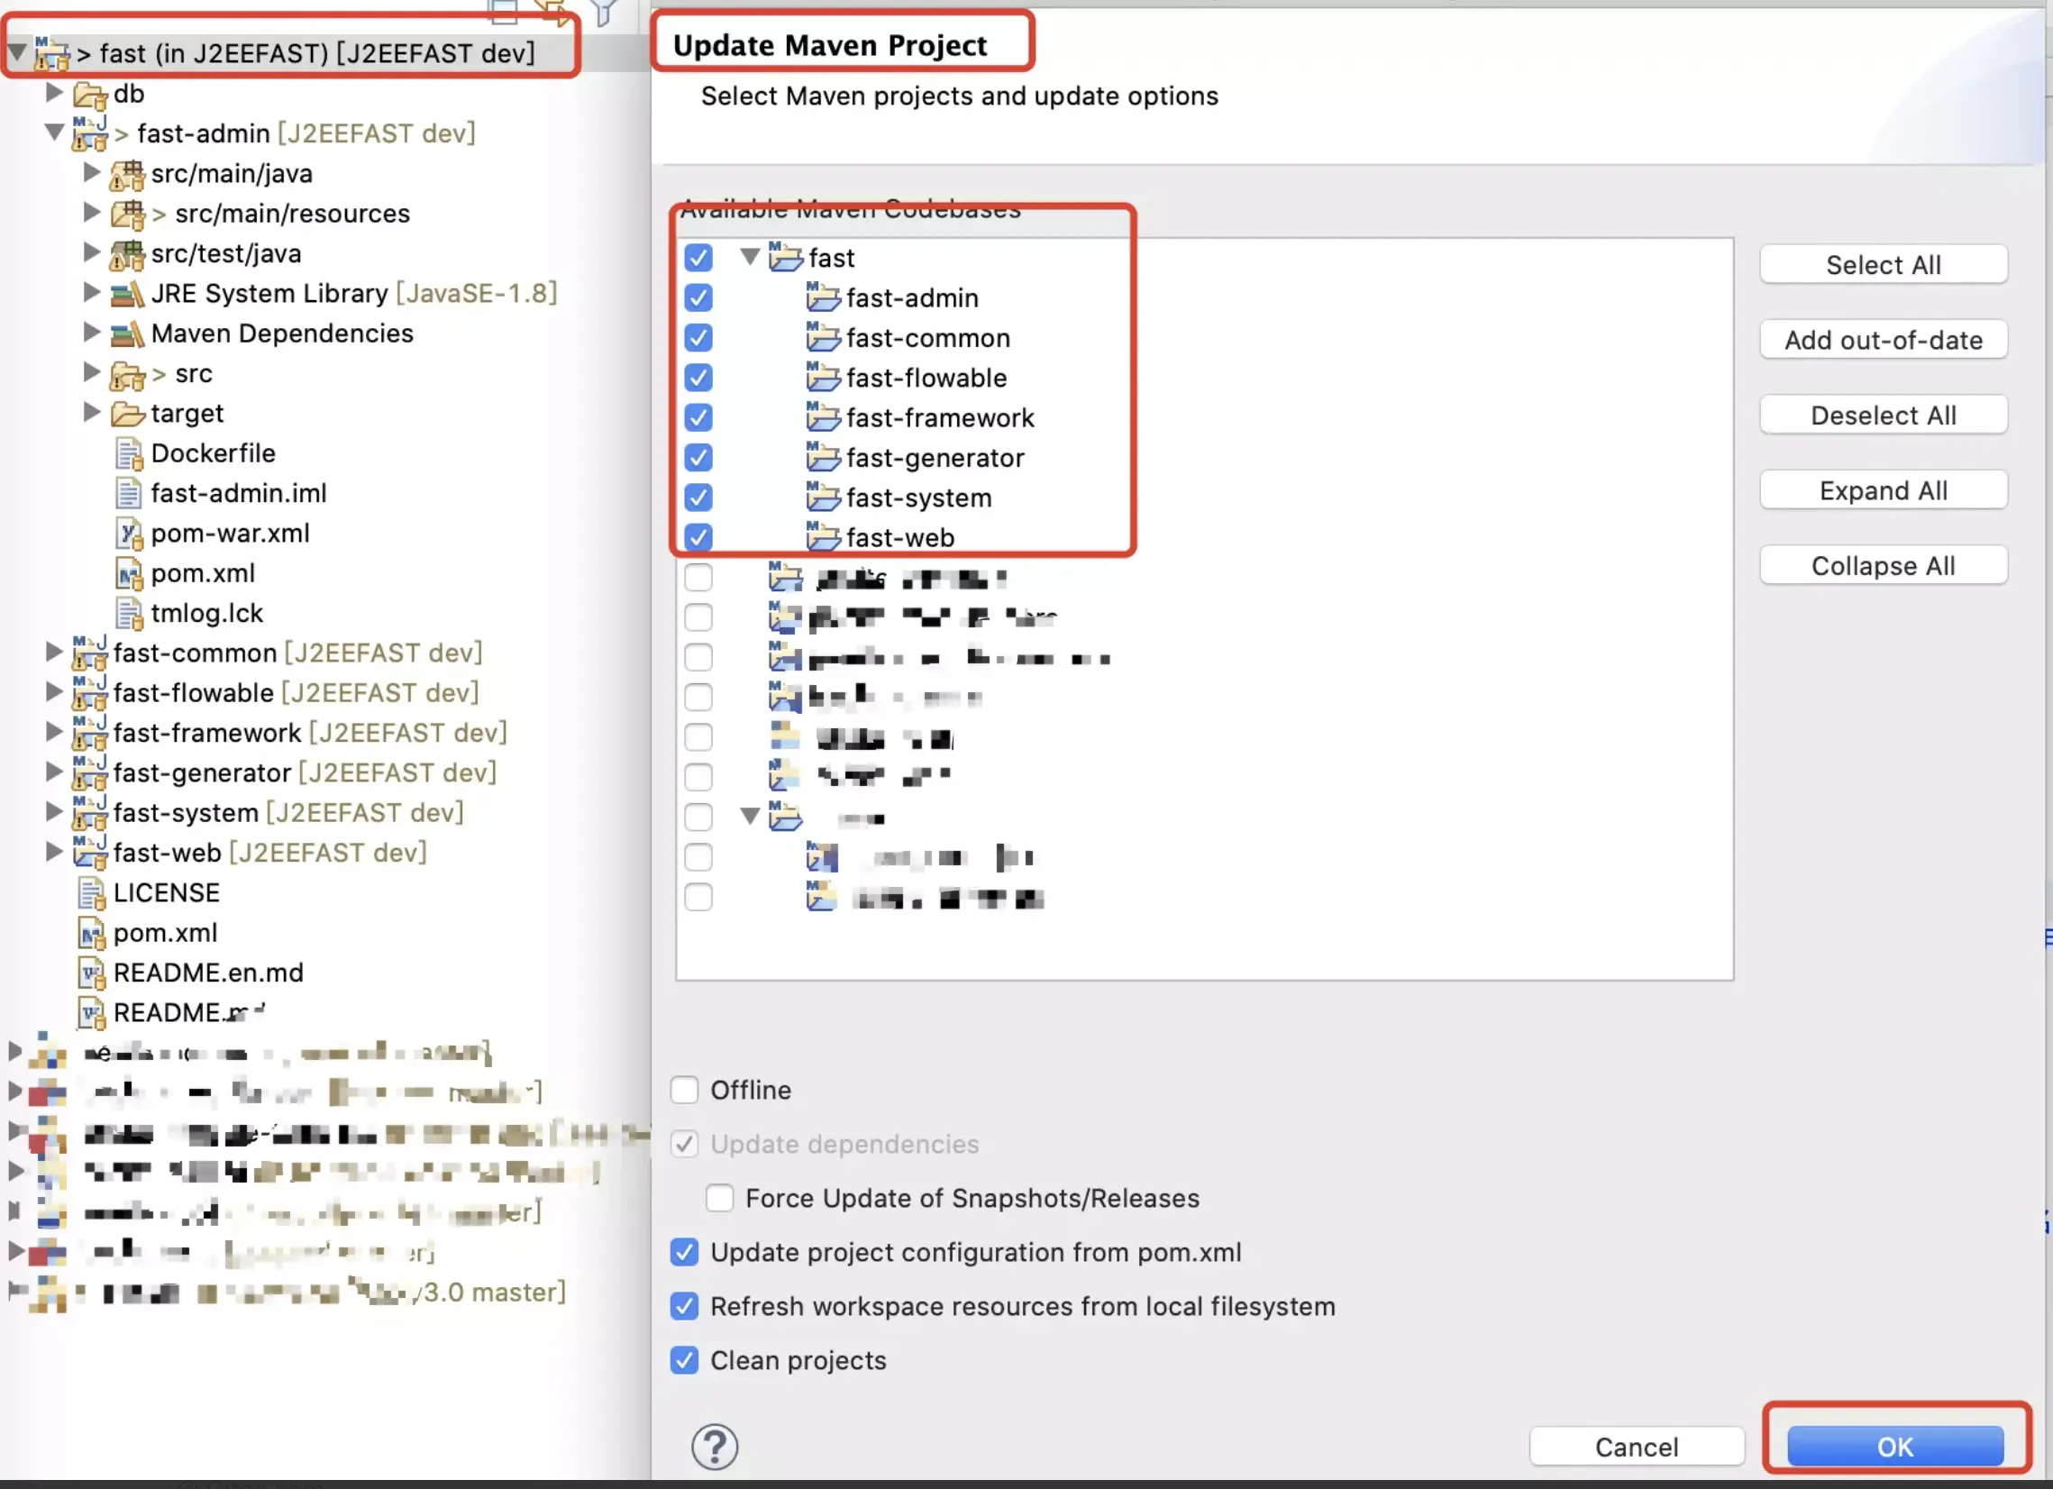Screen dimensions: 2053x1489
Task: Check Force Update of Snapshots/Releases
Action: pyautogui.click(x=720, y=1198)
